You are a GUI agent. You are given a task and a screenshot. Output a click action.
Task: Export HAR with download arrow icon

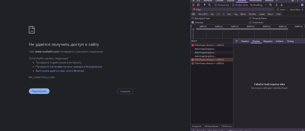point(281,5)
